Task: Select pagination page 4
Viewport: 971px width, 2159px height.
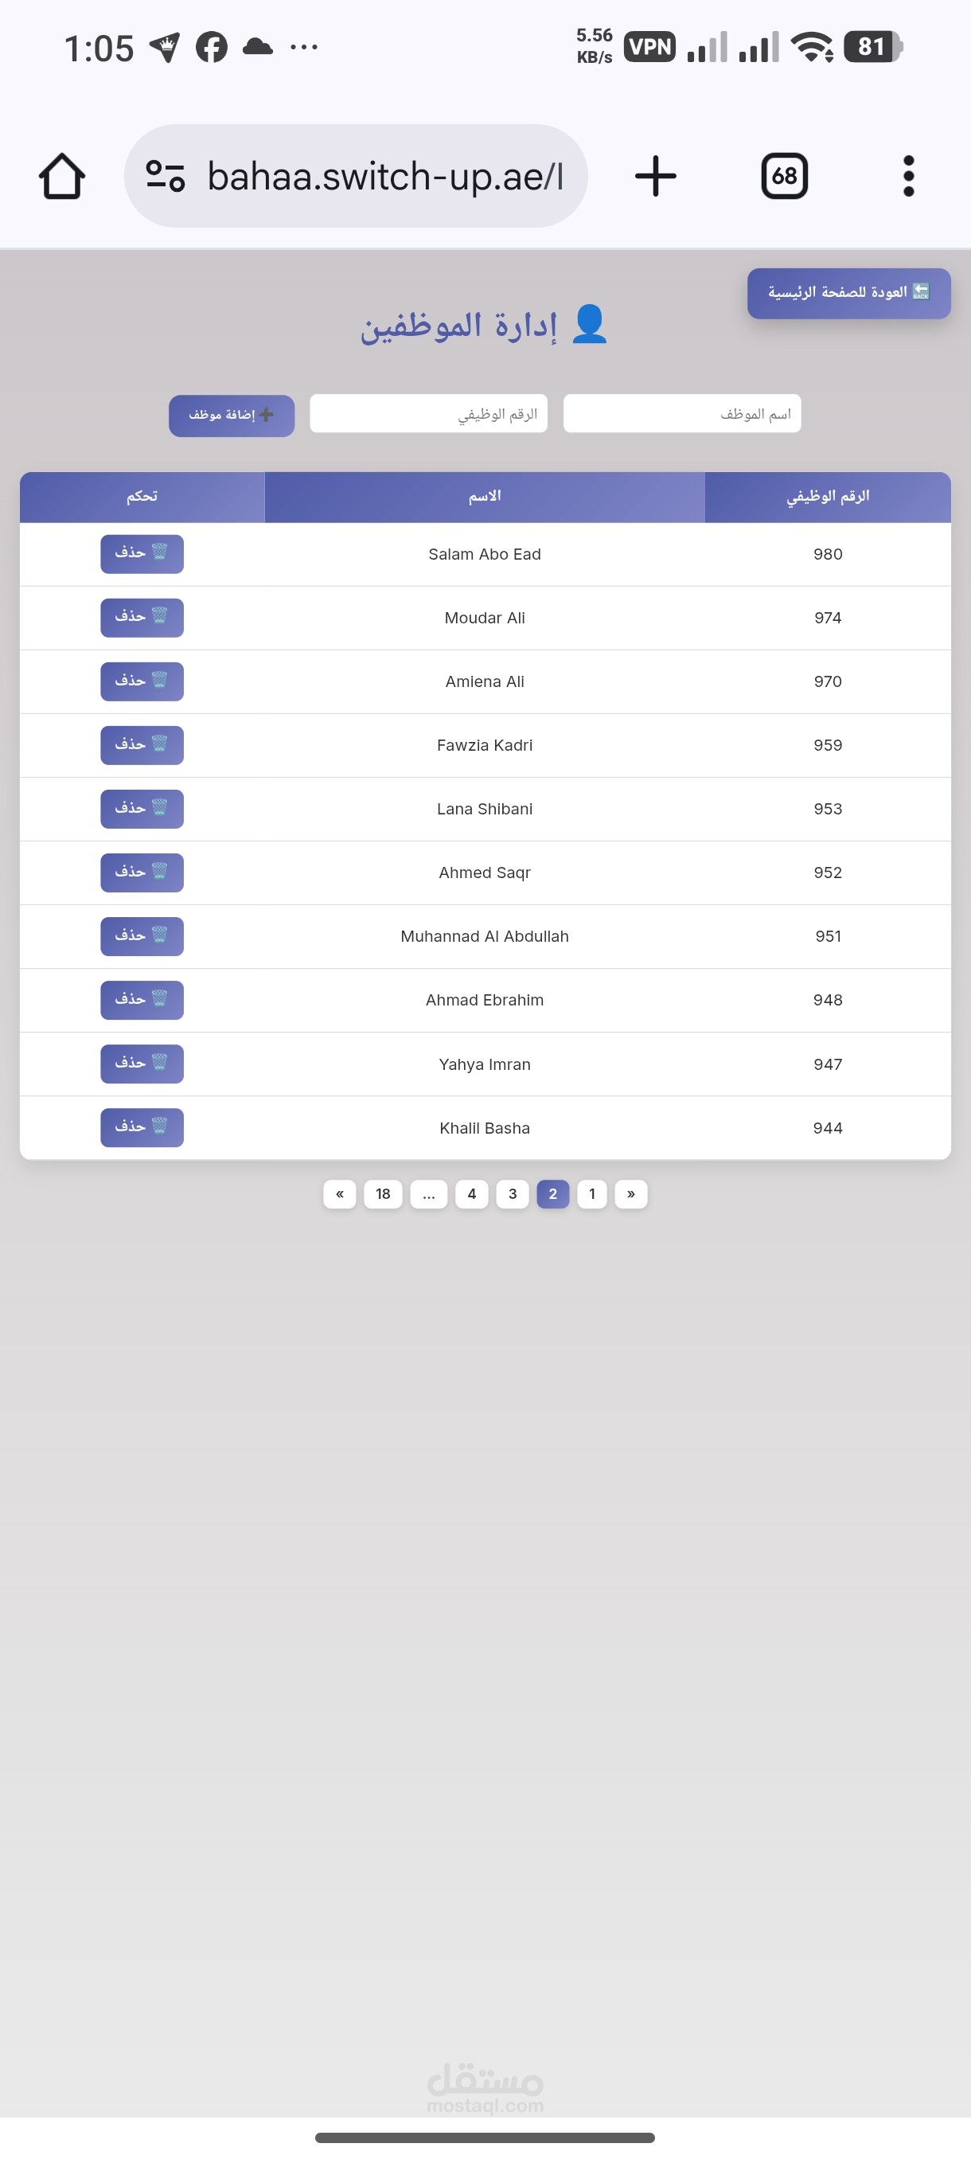Action: [472, 1193]
